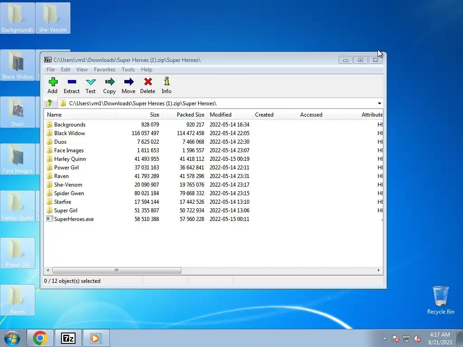463x347 pixels.
Task: Run the Test archive tool
Action: (x=90, y=85)
